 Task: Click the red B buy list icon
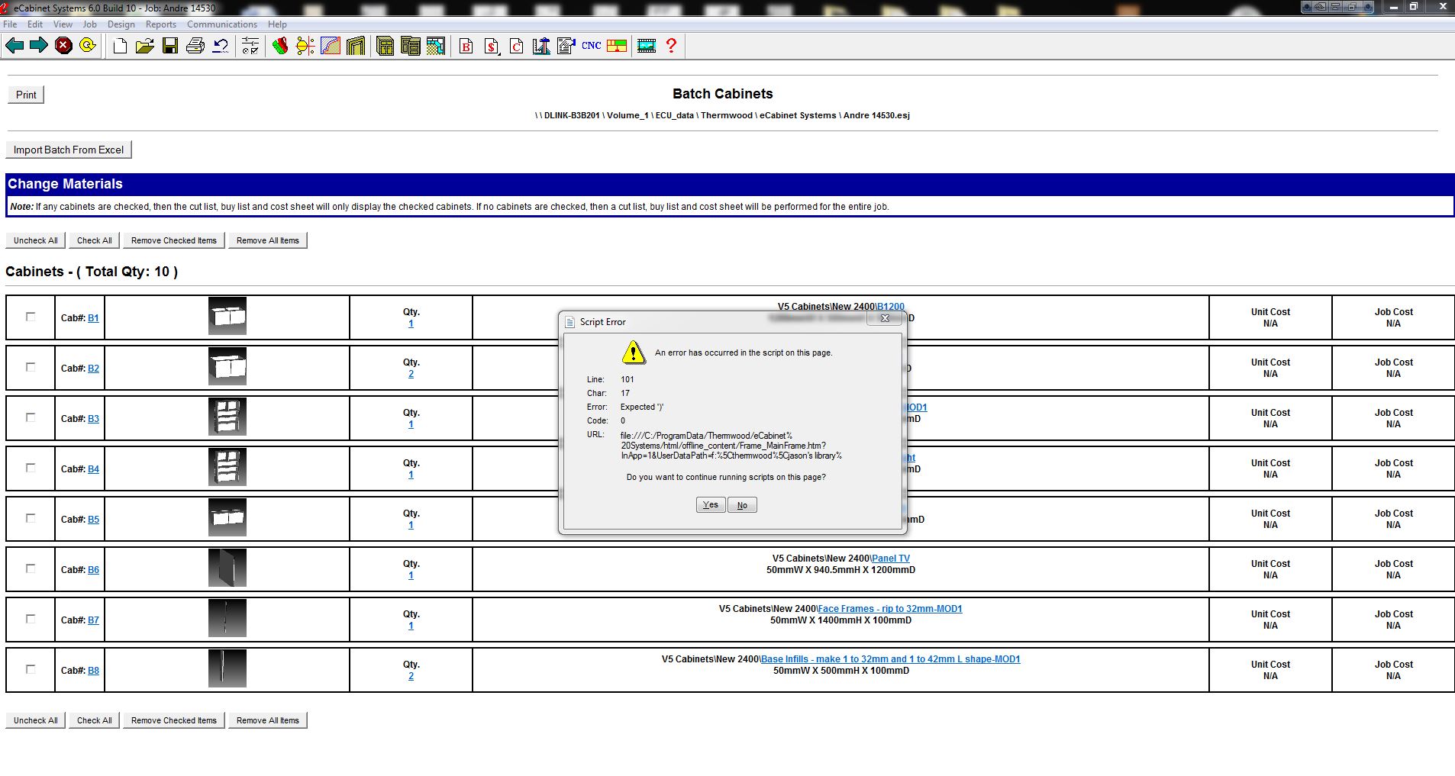[466, 47]
